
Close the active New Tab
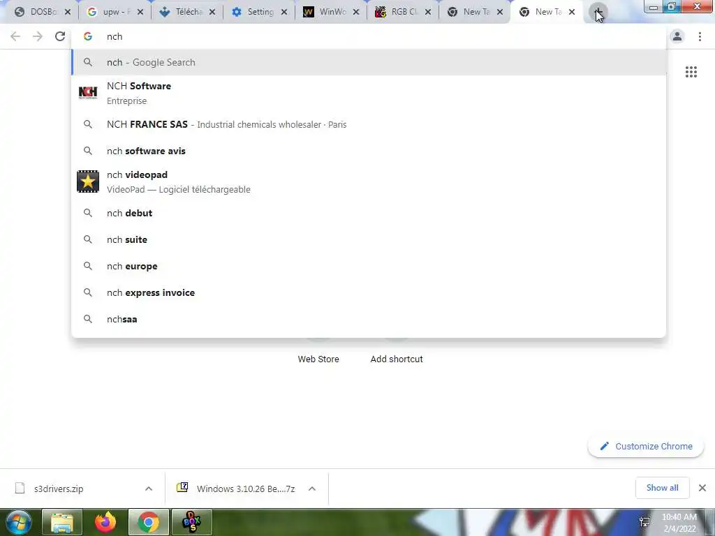572,13
